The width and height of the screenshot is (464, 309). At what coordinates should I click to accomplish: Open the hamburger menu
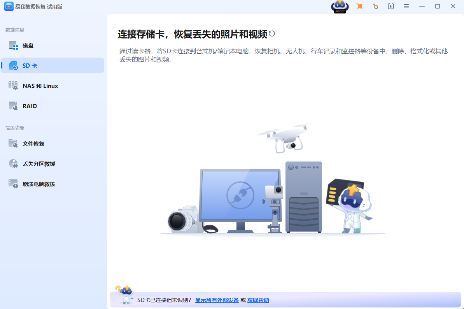406,6
